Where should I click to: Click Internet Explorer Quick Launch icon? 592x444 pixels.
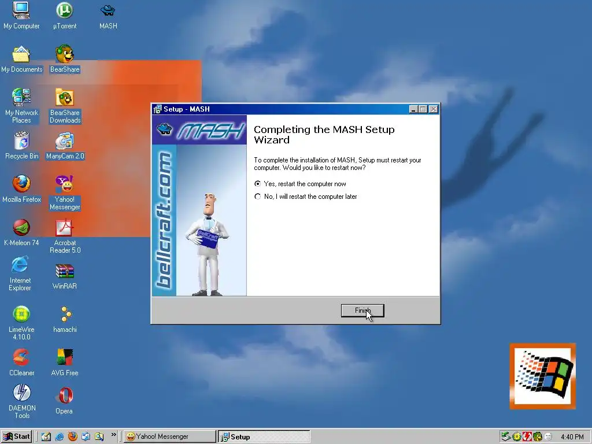point(60,437)
